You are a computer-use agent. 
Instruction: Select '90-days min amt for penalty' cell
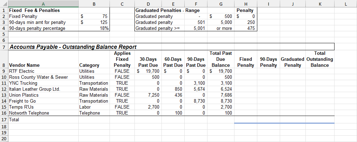click(x=43, y=22)
